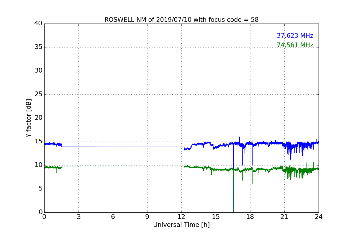Click y-axis tick label '20'
The height and width of the screenshot is (236, 354).
point(38,118)
